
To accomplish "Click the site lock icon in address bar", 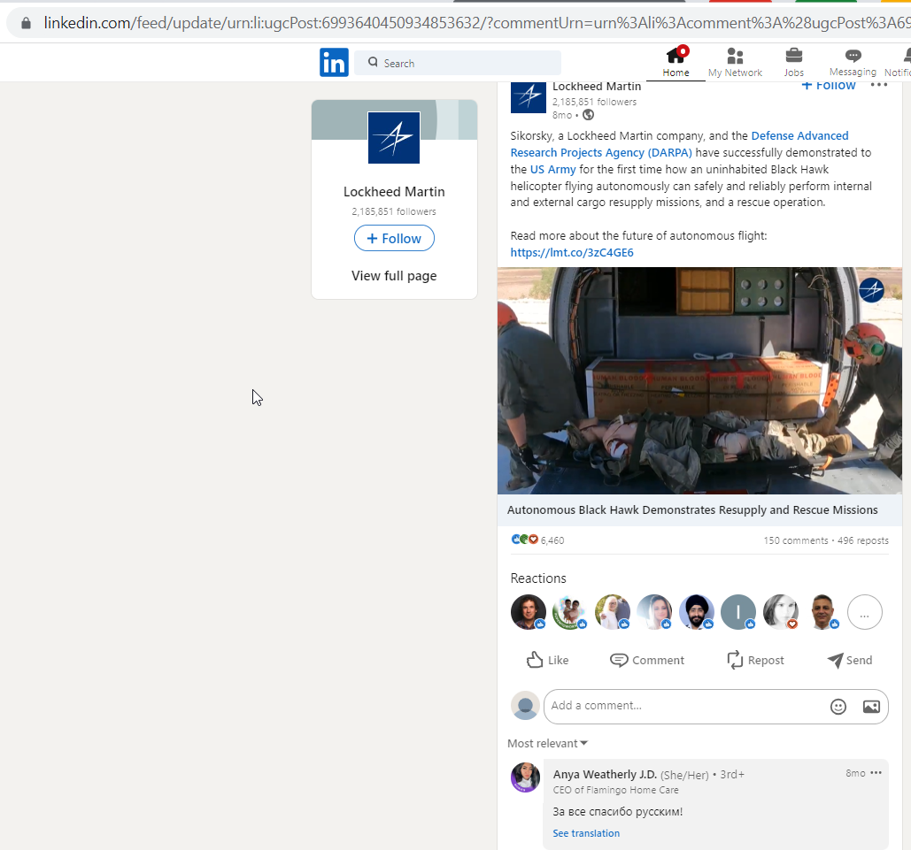I will 27,23.
